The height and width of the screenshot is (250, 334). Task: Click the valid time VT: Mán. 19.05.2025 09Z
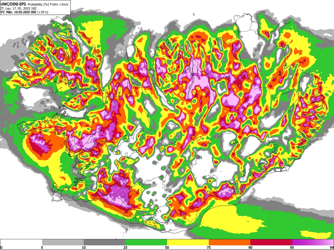(18, 12)
